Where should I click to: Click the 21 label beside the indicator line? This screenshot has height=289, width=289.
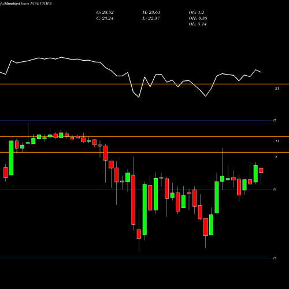click(277, 88)
